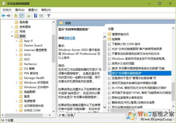The width and height of the screenshot is (176, 123).
Task: Open the 操作(A) menu
Action: coord(20,10)
